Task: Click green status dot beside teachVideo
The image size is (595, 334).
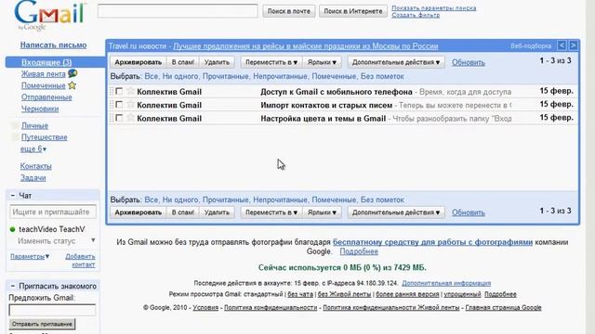Action: pos(12,229)
